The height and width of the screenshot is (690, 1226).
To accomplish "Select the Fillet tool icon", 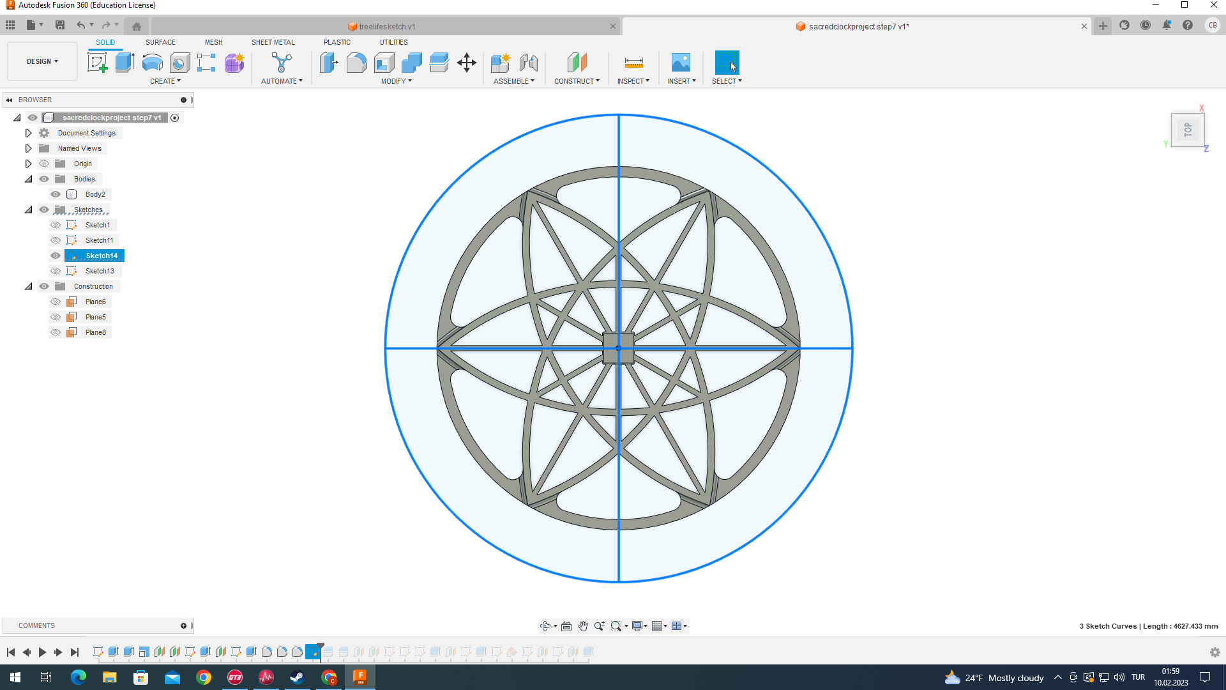I will [x=356, y=63].
